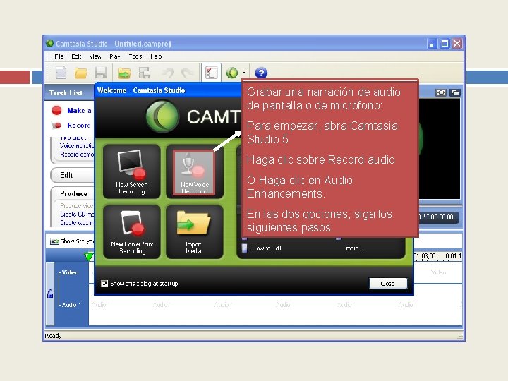Minimize the Camtasia Studio window
This screenshot has width=508, height=381.
432,44
